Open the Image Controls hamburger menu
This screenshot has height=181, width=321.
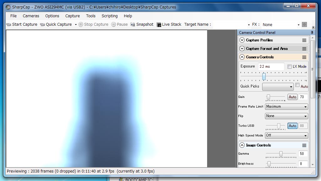(x=304, y=145)
